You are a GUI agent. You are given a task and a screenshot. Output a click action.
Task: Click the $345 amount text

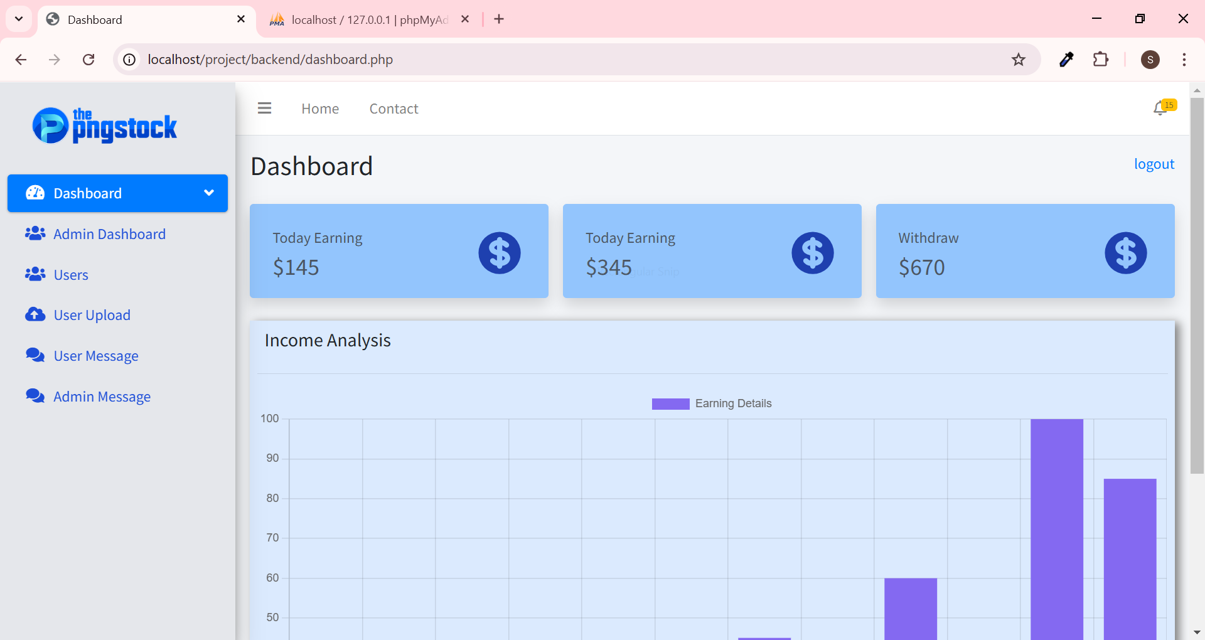609,267
